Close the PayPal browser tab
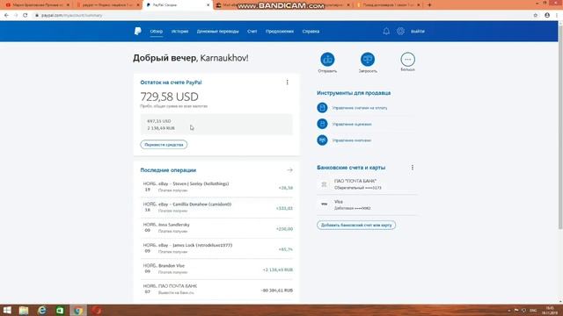The image size is (563, 316). coord(208,5)
